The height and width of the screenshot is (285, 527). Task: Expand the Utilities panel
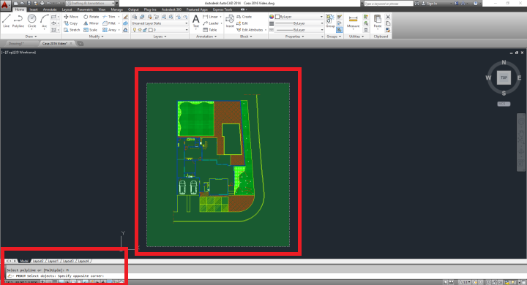pyautogui.click(x=356, y=37)
